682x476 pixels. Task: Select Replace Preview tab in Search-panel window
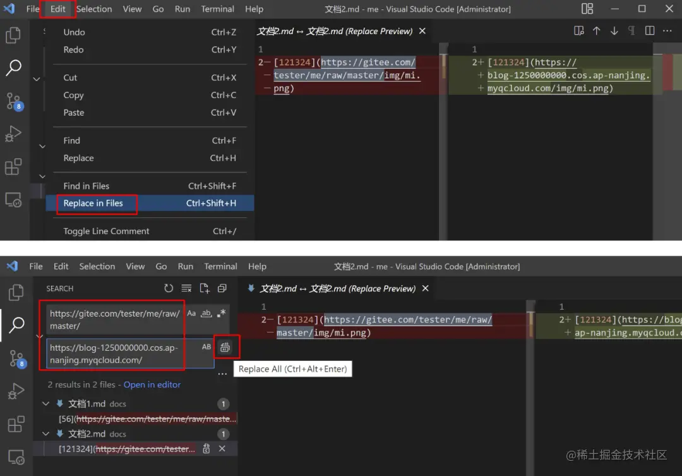337,288
